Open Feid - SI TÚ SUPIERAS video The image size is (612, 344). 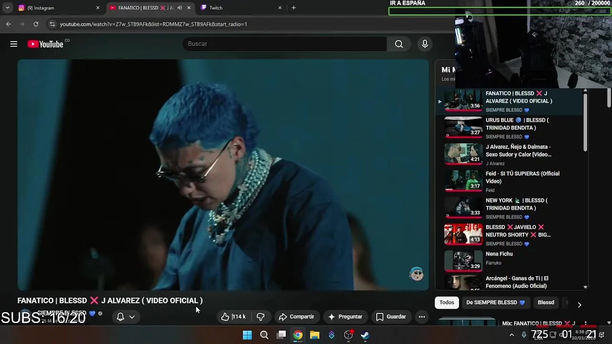coord(510,182)
